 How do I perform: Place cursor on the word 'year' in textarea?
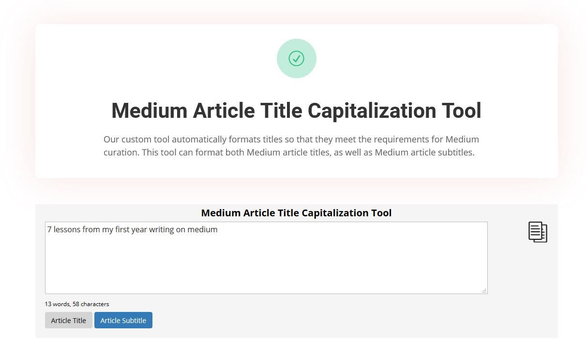[x=139, y=230]
